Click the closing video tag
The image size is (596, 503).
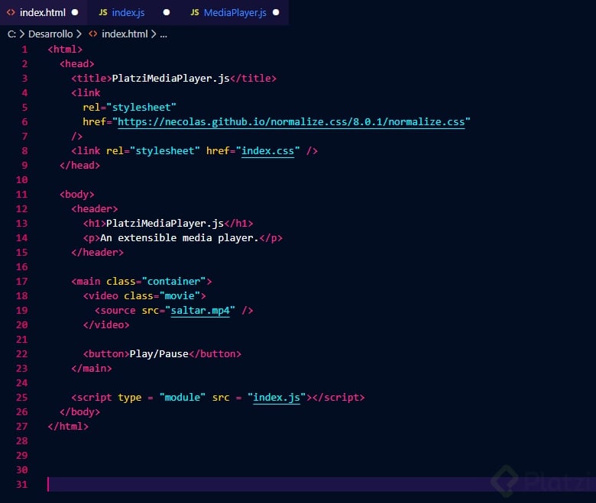[106, 325]
